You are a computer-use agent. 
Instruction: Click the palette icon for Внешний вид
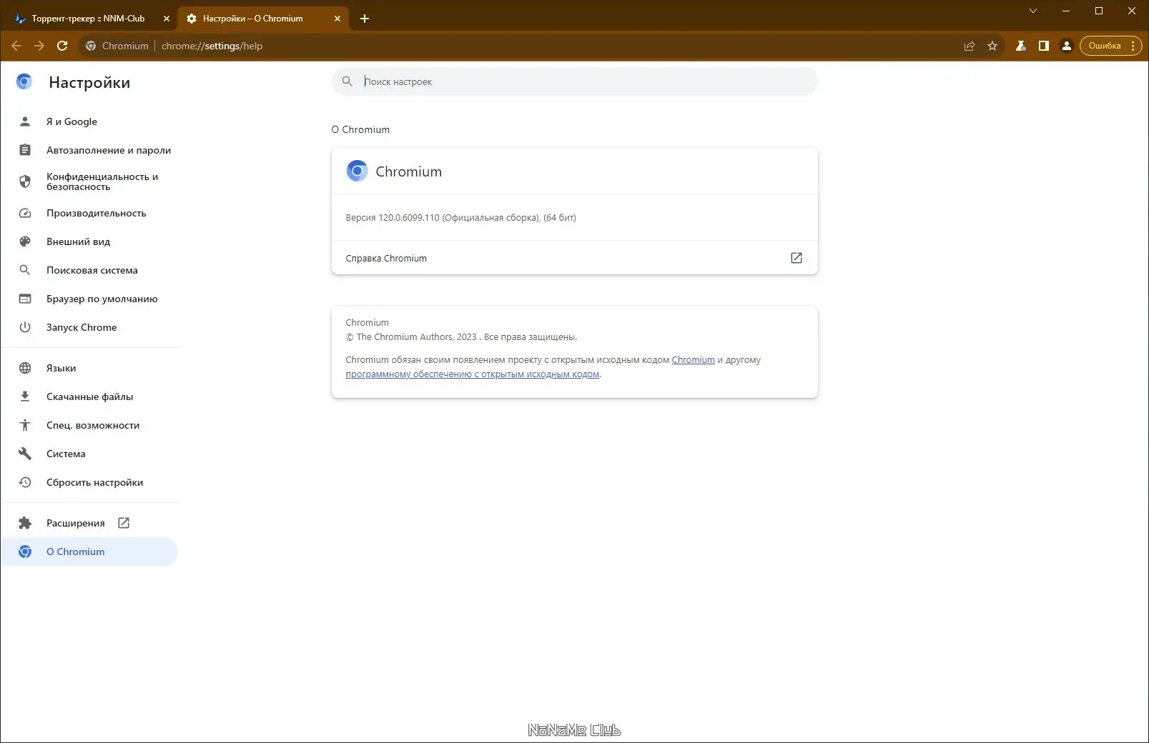25,241
